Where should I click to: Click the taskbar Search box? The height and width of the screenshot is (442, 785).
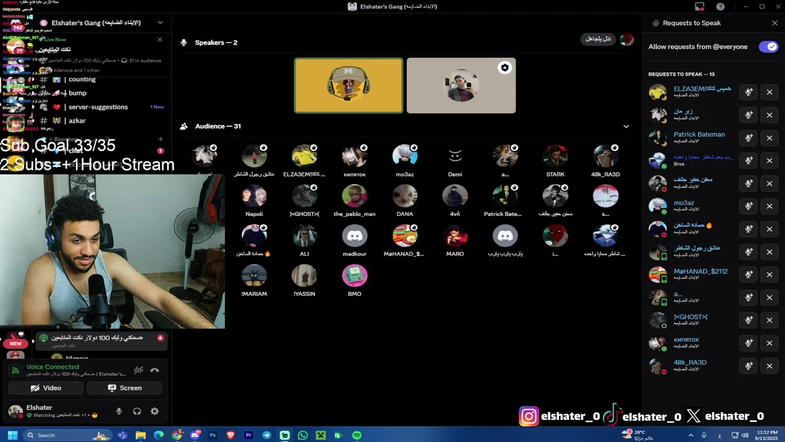pos(67,435)
